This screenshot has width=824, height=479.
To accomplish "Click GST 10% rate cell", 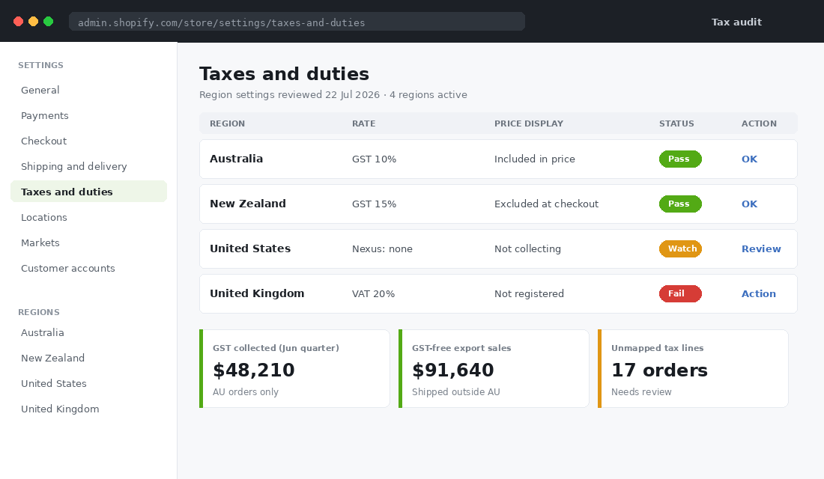I will pyautogui.click(x=374, y=159).
